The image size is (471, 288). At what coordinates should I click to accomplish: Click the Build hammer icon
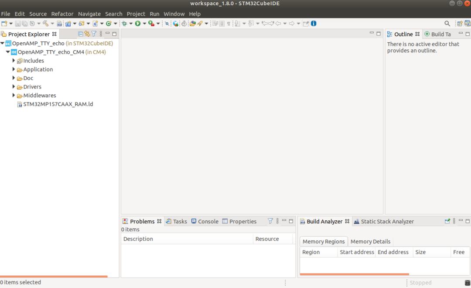46,24
